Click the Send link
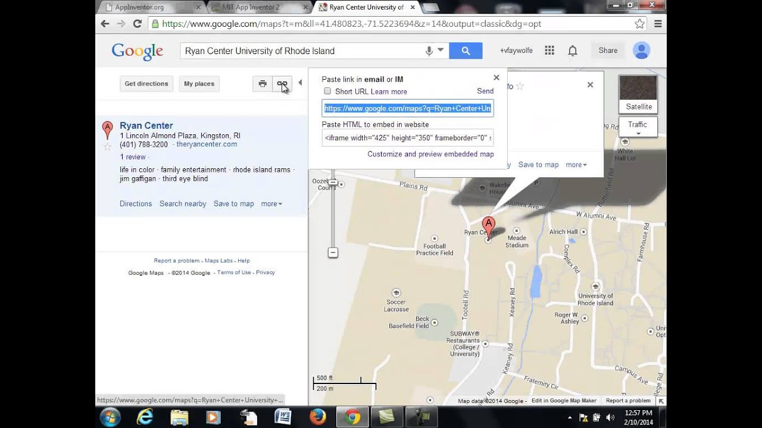Screen dimensions: 762x428 pyautogui.click(x=485, y=91)
